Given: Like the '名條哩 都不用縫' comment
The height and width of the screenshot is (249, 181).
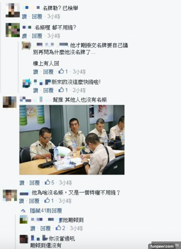Looking at the screenshot, I should (24, 36).
